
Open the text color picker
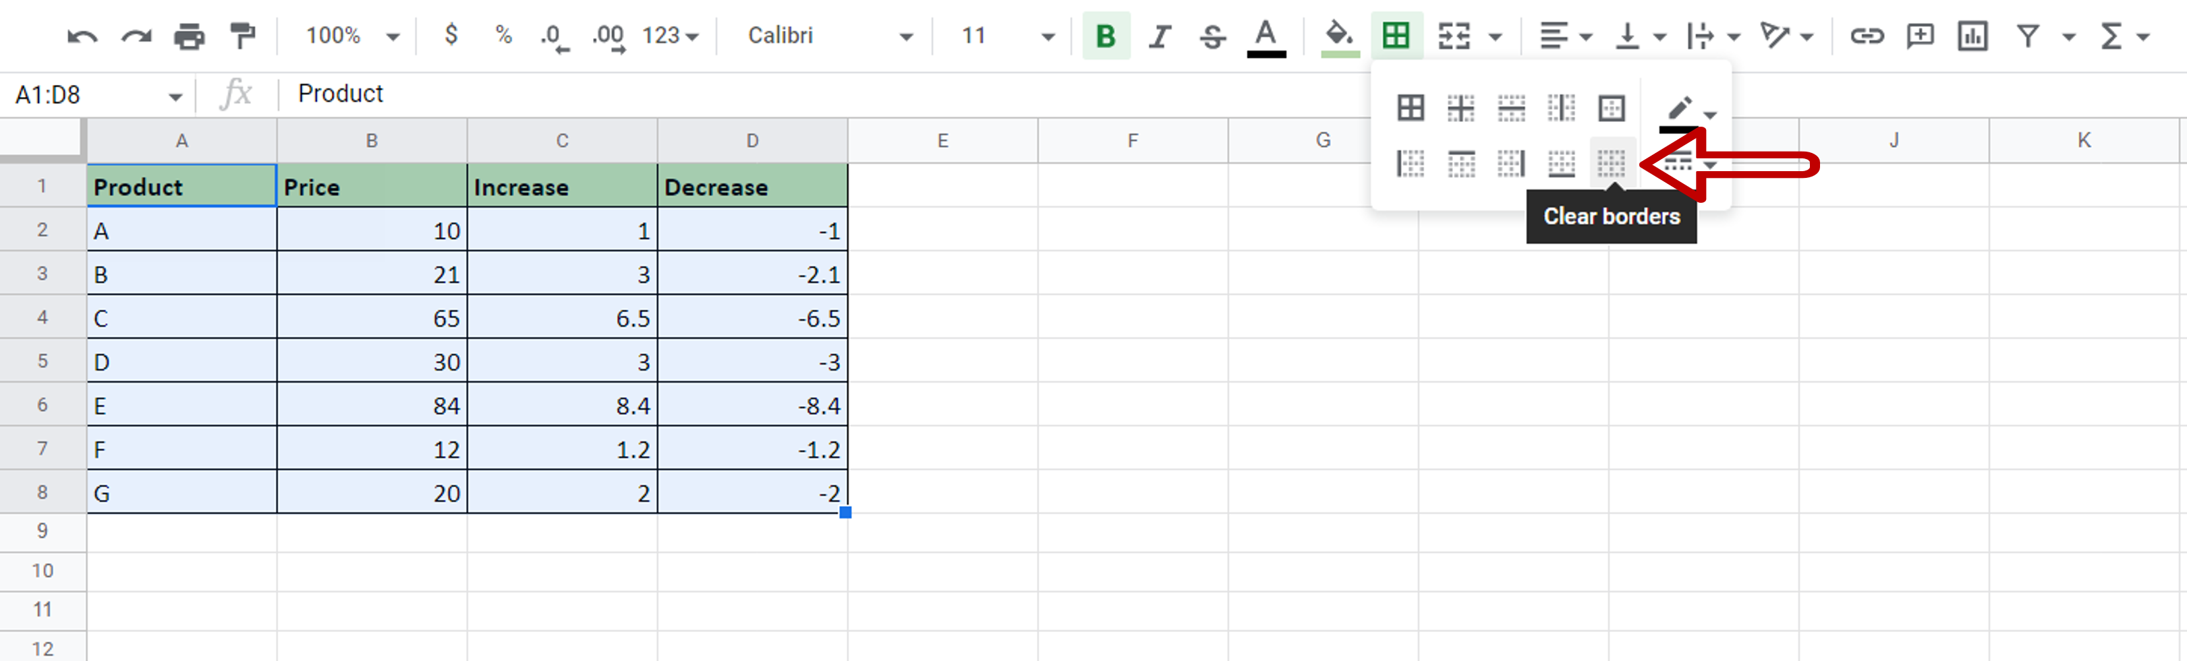tap(1265, 37)
